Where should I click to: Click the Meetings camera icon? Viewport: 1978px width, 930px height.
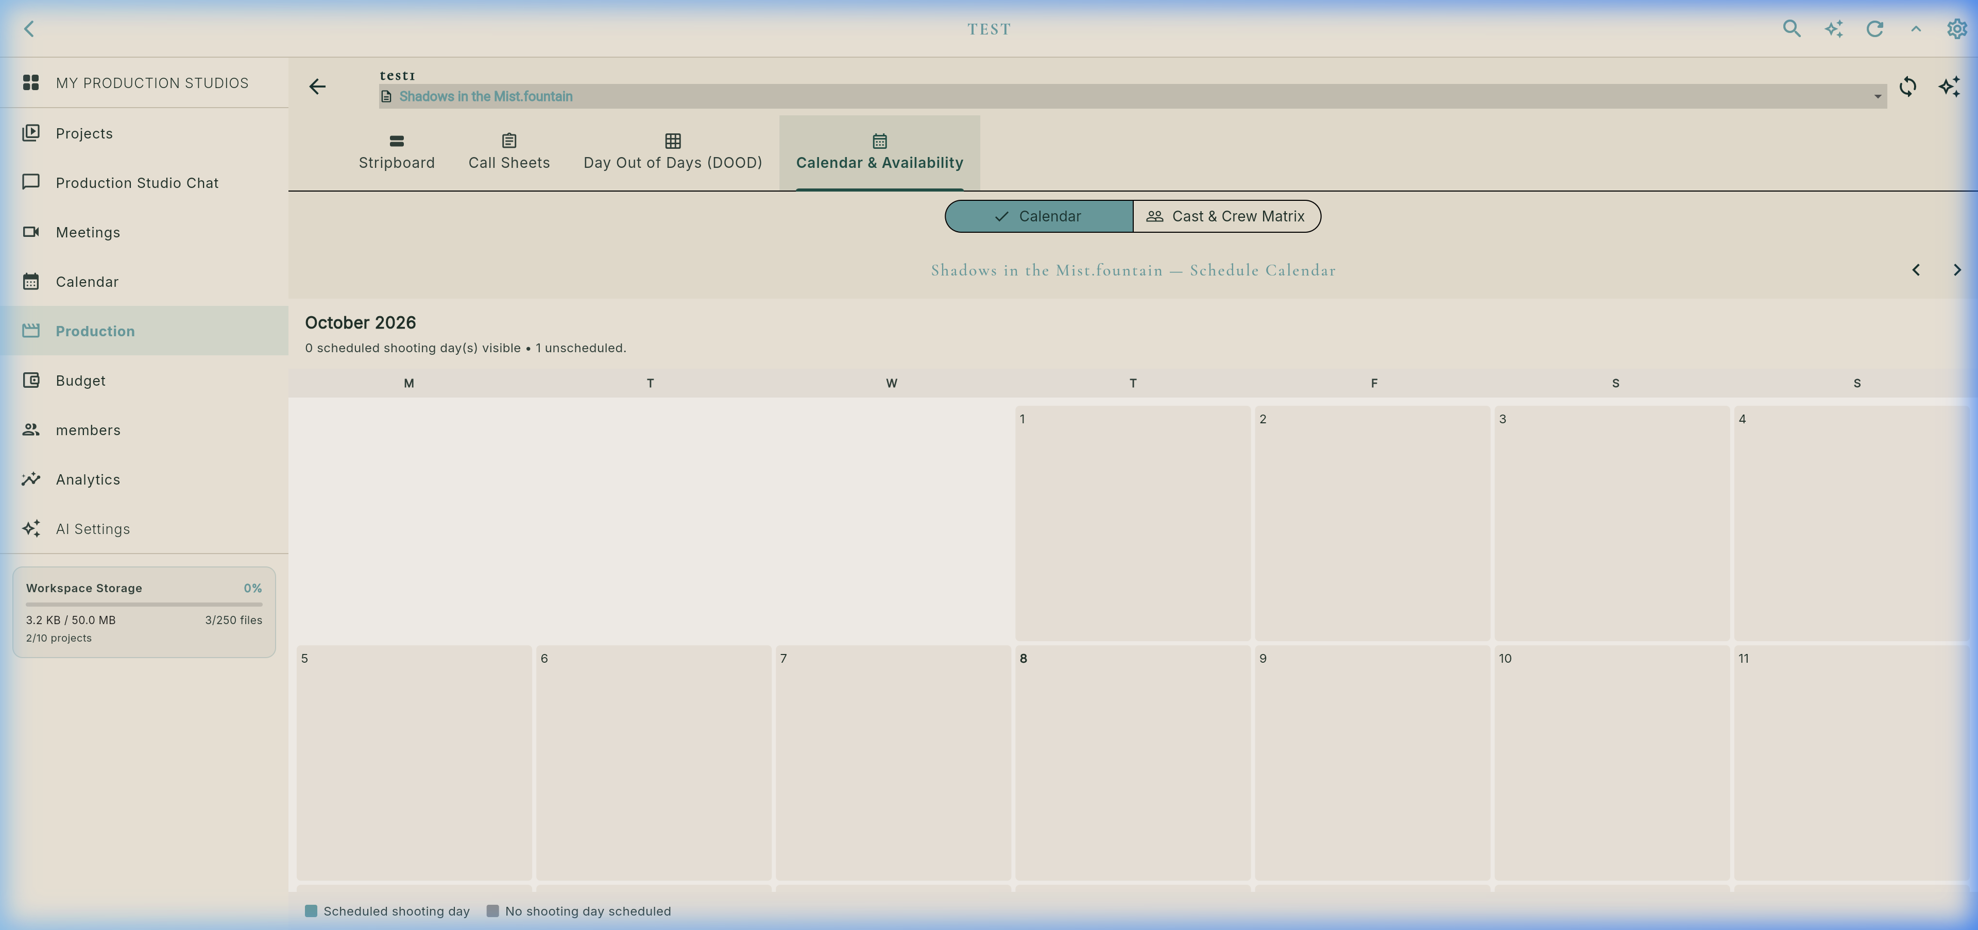31,232
